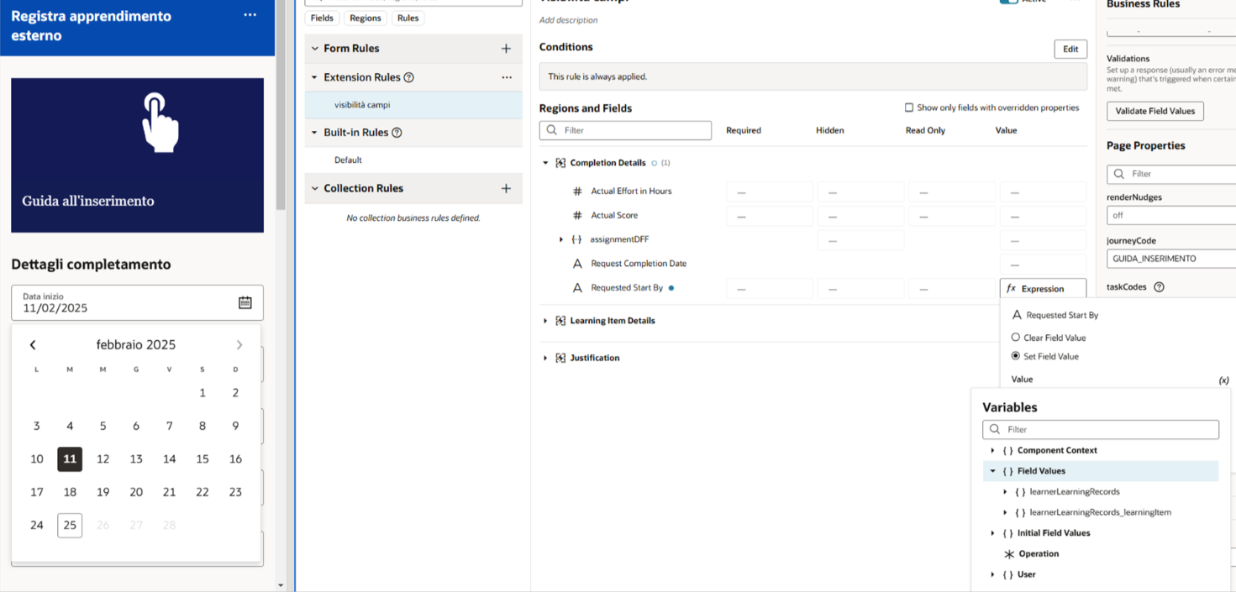1236x592 pixels.
Task: Click the help icon next to Extension Rules
Action: pyautogui.click(x=410, y=77)
